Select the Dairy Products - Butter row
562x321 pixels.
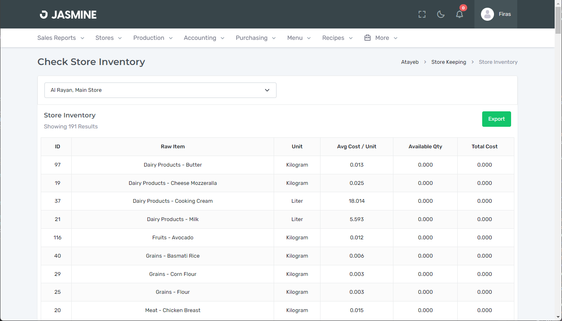tap(173, 165)
